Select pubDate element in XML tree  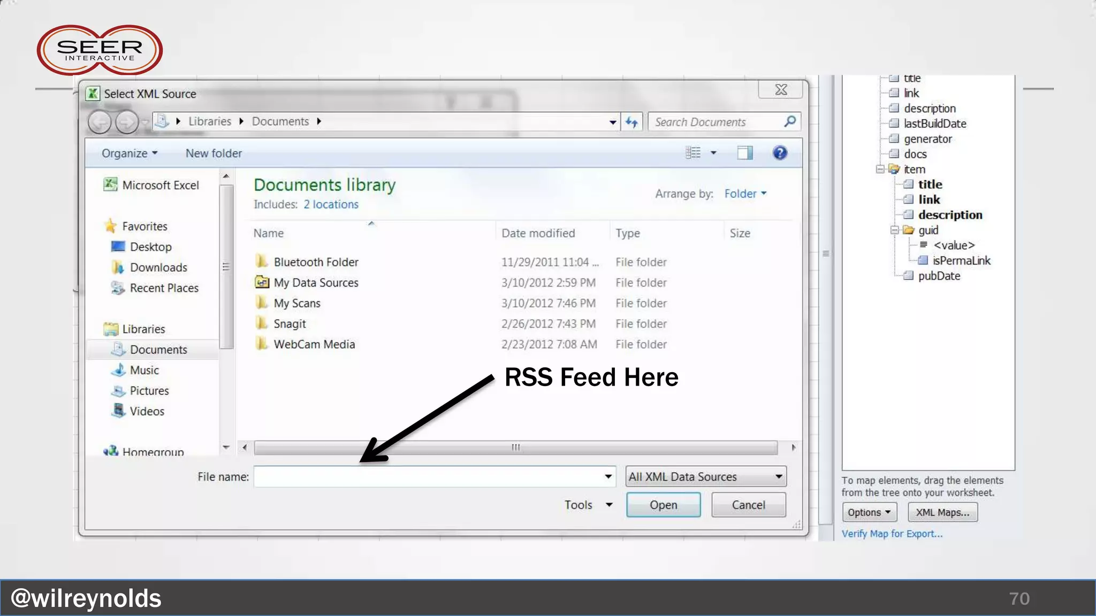pos(939,276)
